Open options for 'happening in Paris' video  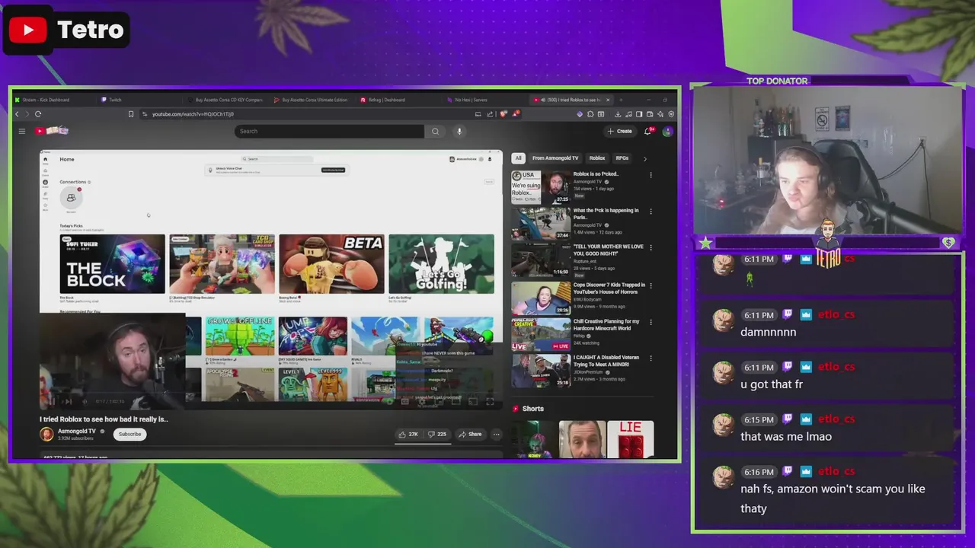click(x=651, y=212)
